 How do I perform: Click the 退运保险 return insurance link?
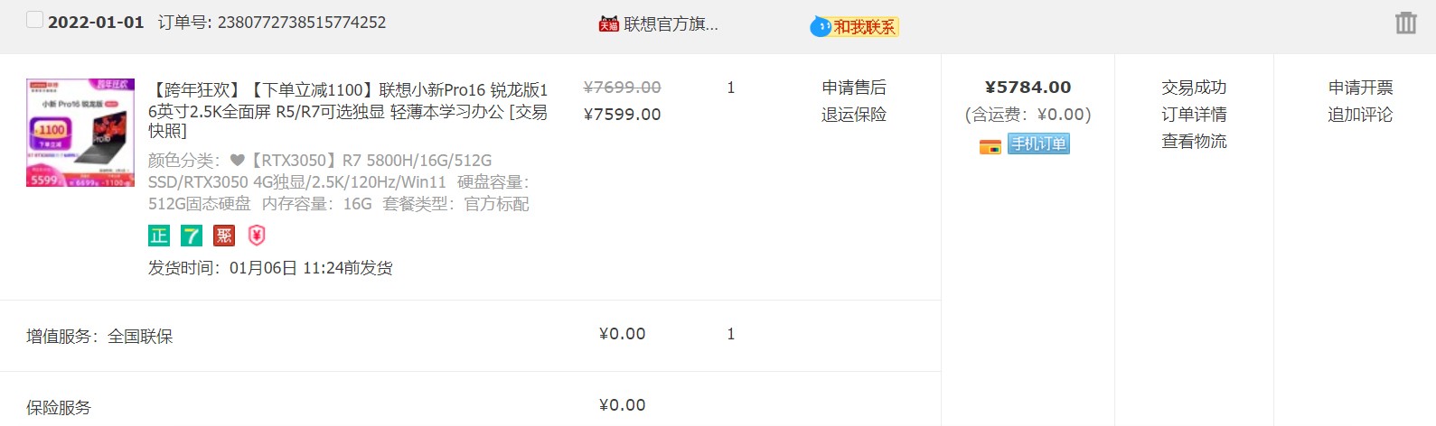pos(854,115)
